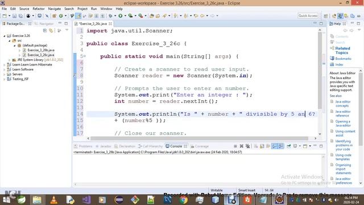This screenshot has width=364, height=205.
Task: Open the File menu
Action: pyautogui.click(x=4, y=9)
